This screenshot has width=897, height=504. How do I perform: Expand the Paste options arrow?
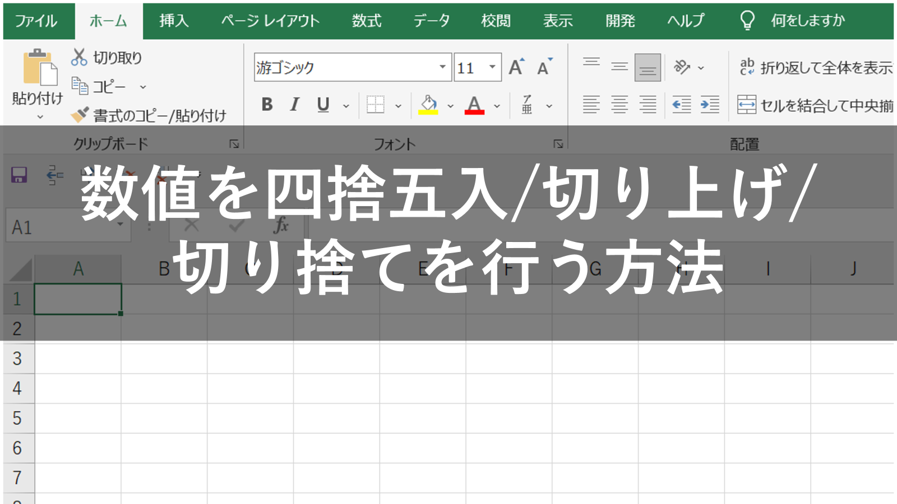point(40,117)
